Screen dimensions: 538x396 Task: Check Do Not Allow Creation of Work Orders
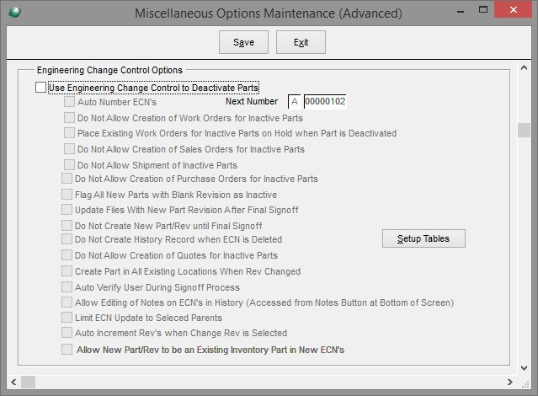tap(69, 117)
